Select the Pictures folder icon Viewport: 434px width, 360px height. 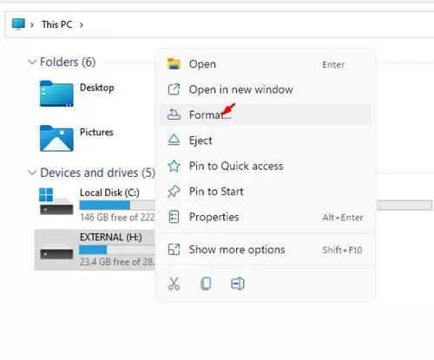(56, 138)
